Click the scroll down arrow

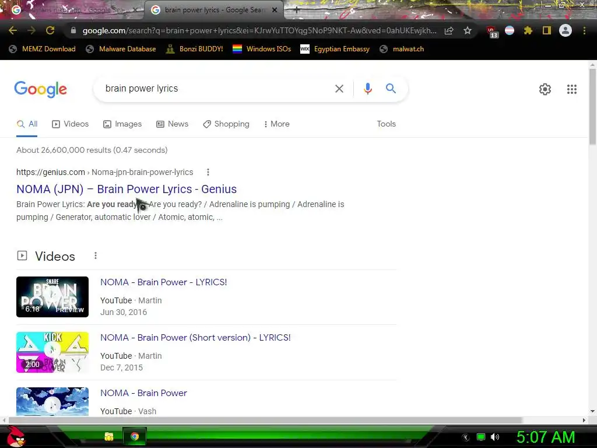click(x=592, y=411)
